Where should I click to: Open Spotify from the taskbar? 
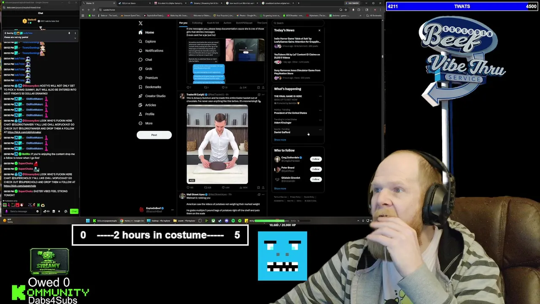coord(233,220)
